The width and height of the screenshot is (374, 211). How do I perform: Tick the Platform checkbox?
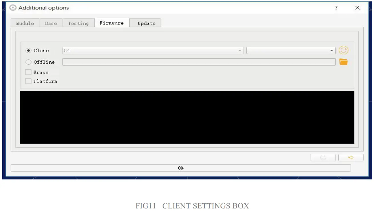click(28, 81)
